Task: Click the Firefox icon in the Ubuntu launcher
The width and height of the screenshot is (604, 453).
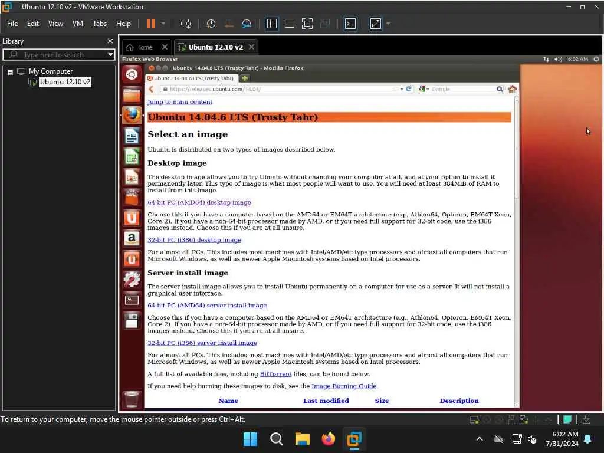Action: click(132, 115)
